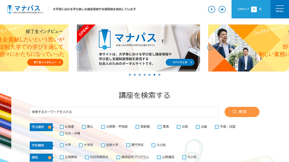Screen dimensions: 289x162
Task: Focus the keyword search field
Action: coord(124,112)
